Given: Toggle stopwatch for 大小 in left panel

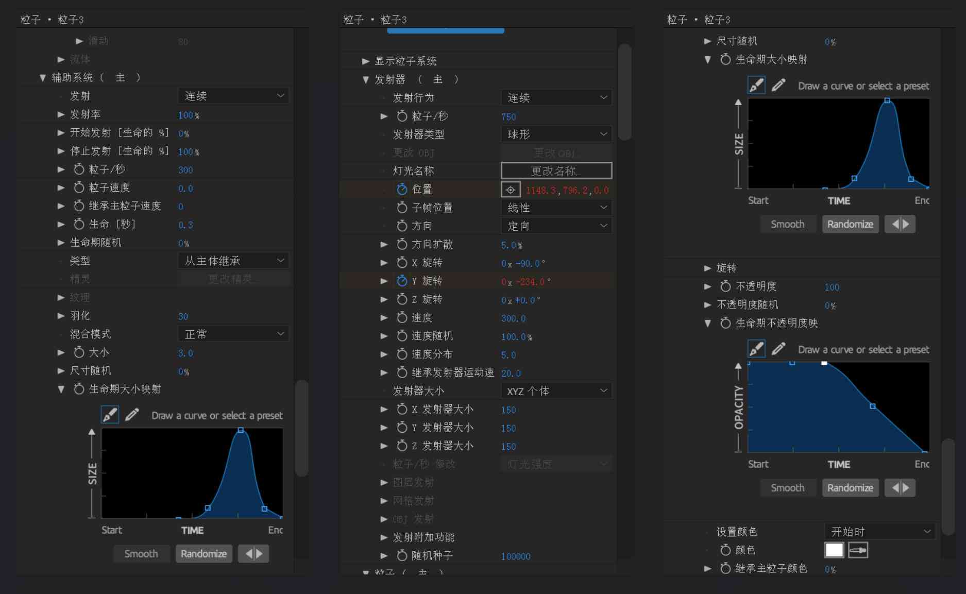Looking at the screenshot, I should [79, 352].
